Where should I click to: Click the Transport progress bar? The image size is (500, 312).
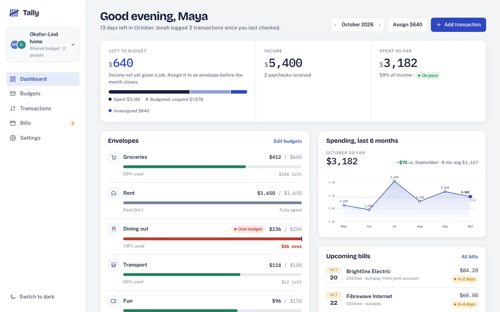pyautogui.click(x=212, y=275)
